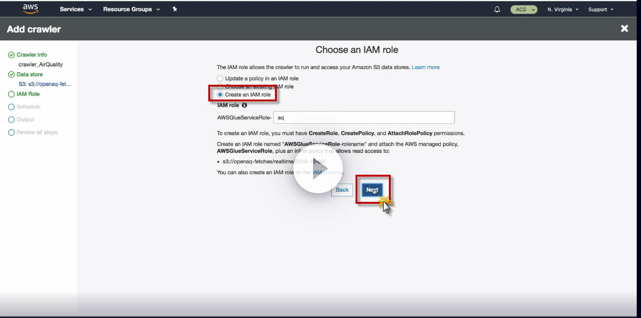Open the N. Virginia region dropdown
Screen dimensions: 641x318
point(563,10)
